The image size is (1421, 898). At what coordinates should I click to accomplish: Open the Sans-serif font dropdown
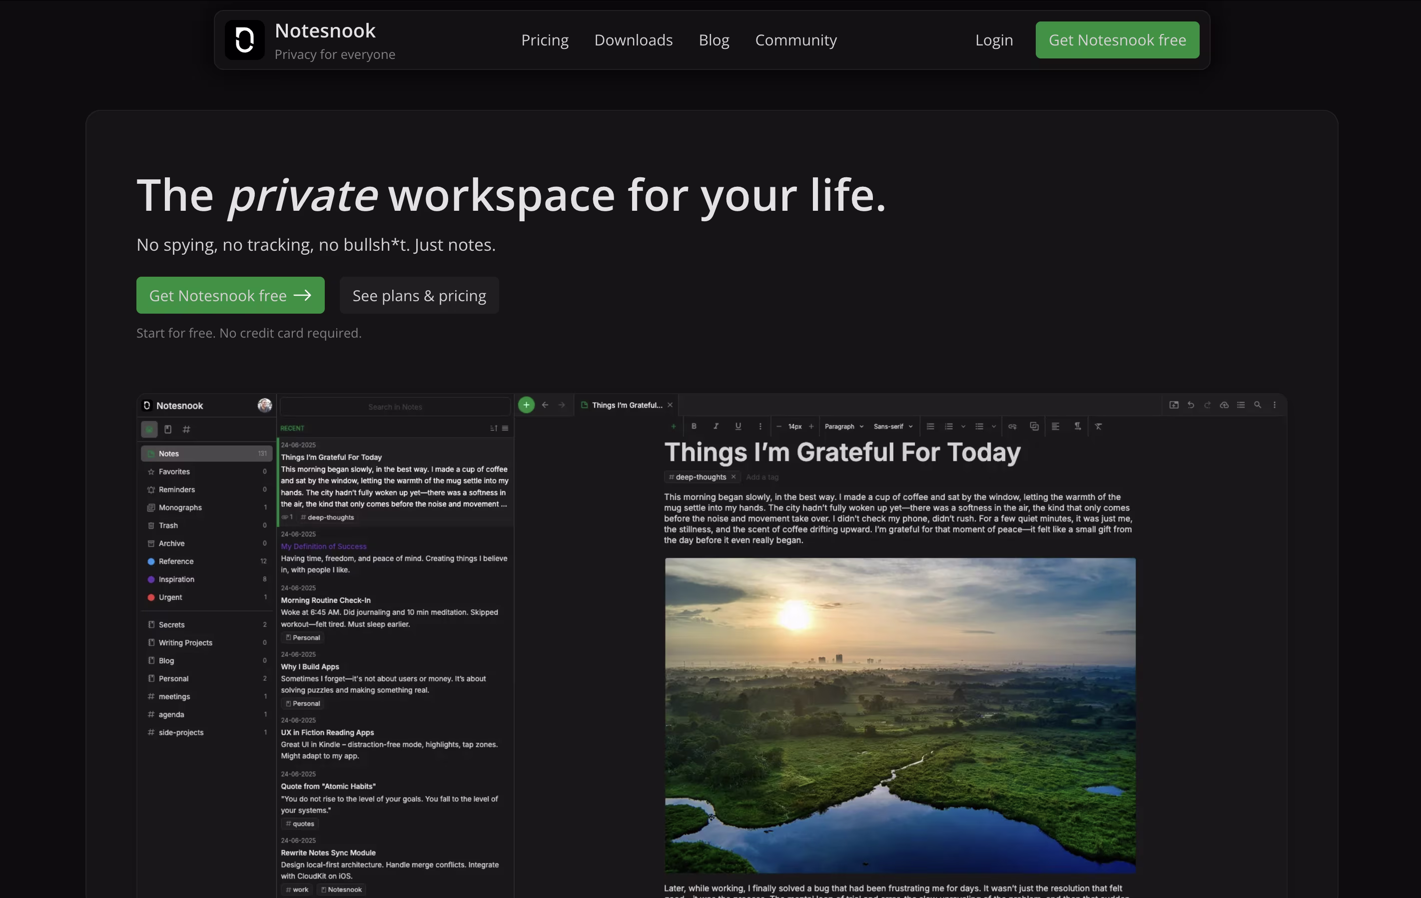coord(893,426)
